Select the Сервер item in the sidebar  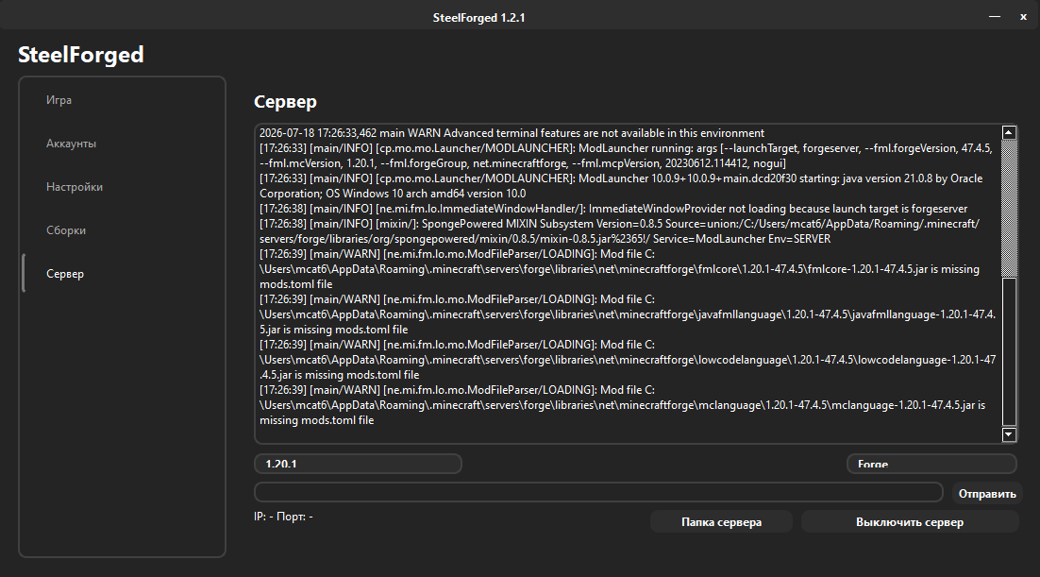[65, 274]
